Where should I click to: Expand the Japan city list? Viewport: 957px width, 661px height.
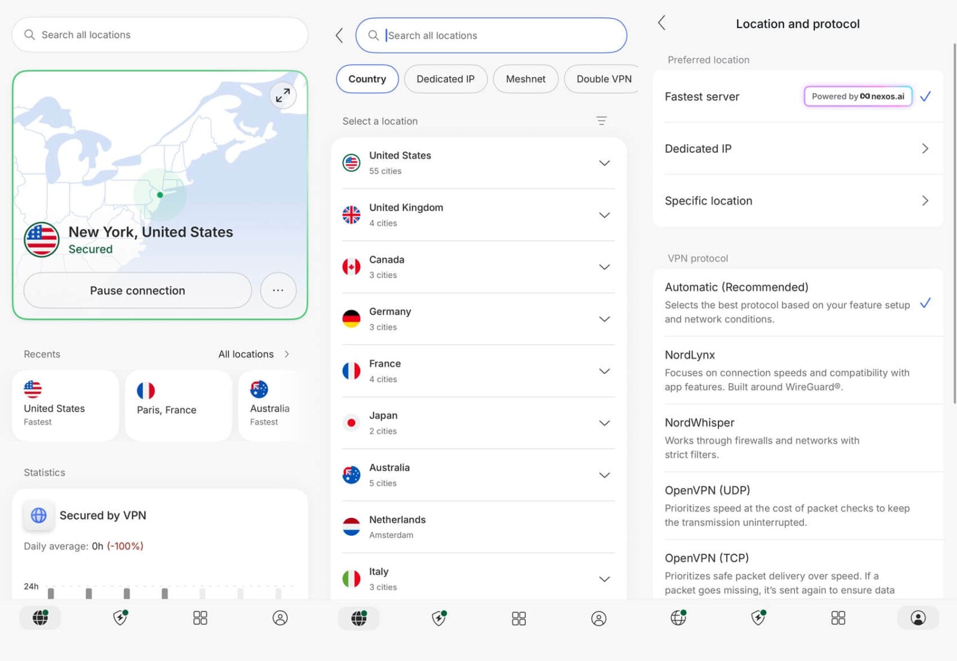point(604,423)
